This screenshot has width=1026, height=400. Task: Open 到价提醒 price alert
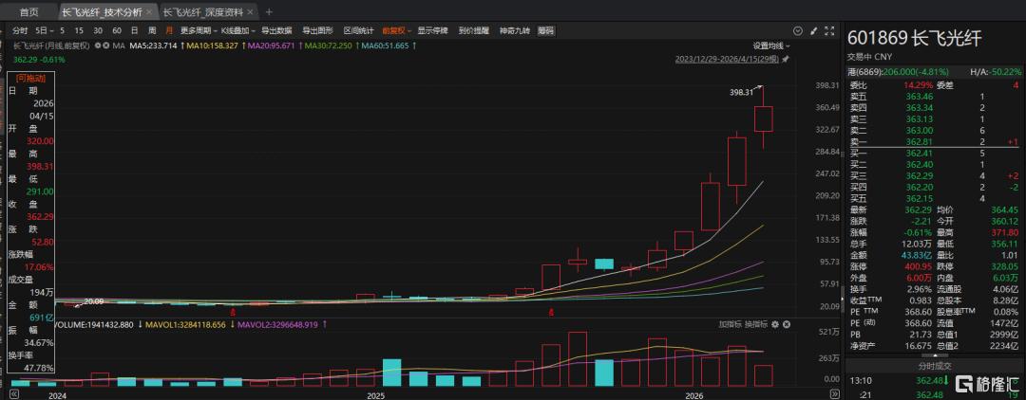474,30
